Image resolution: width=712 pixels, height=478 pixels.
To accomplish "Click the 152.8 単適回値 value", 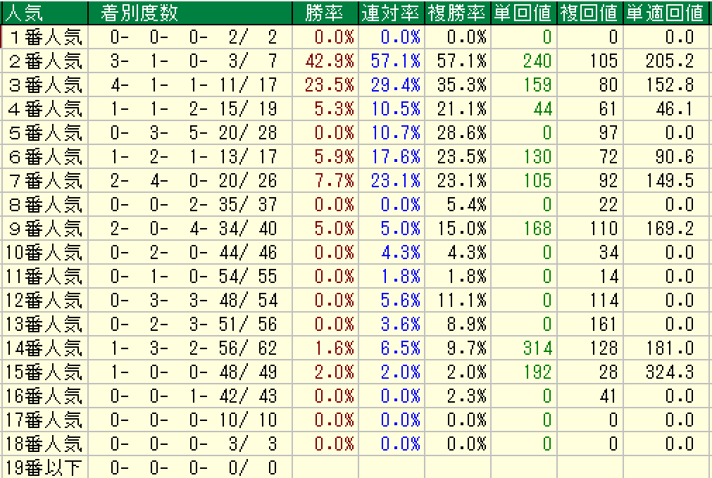I will (670, 85).
